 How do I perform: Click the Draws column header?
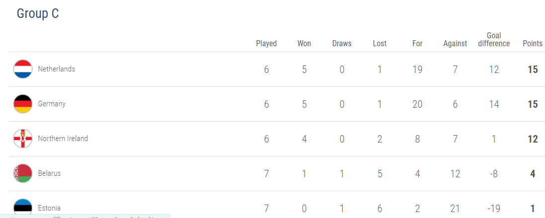342,44
